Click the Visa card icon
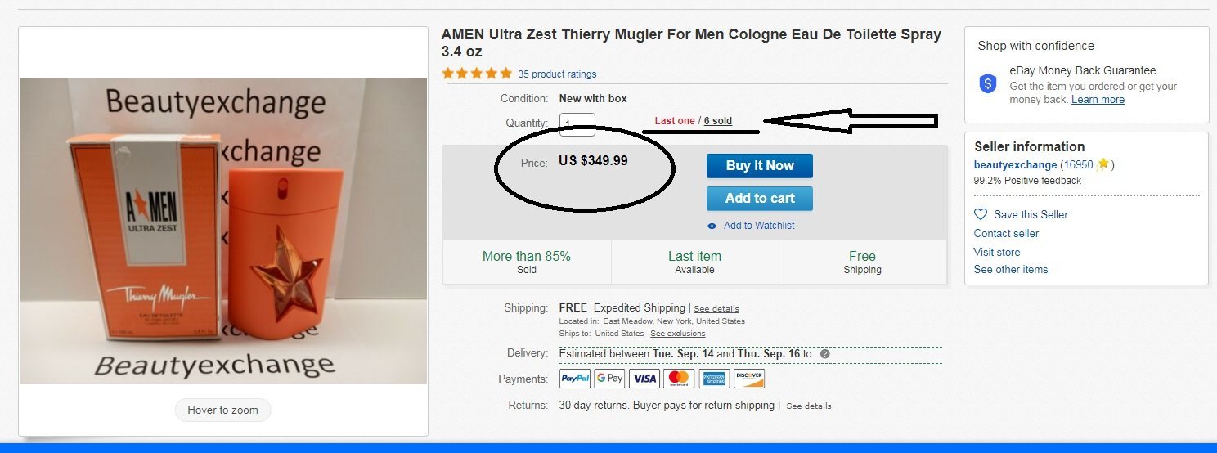The image size is (1217, 453). [644, 379]
